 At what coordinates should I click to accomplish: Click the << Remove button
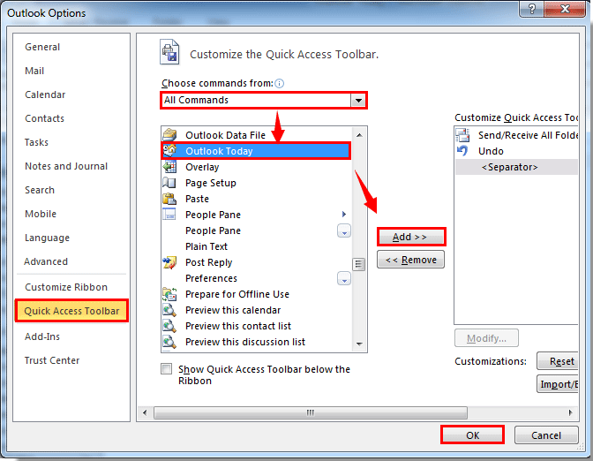[x=410, y=260]
